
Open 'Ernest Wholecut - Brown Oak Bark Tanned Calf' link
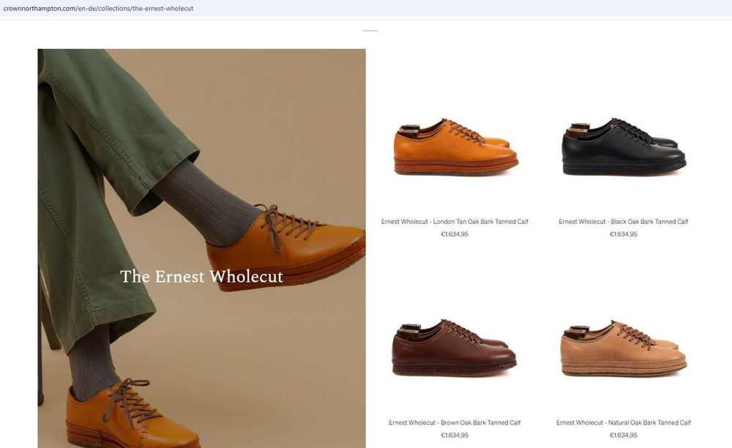tap(455, 423)
